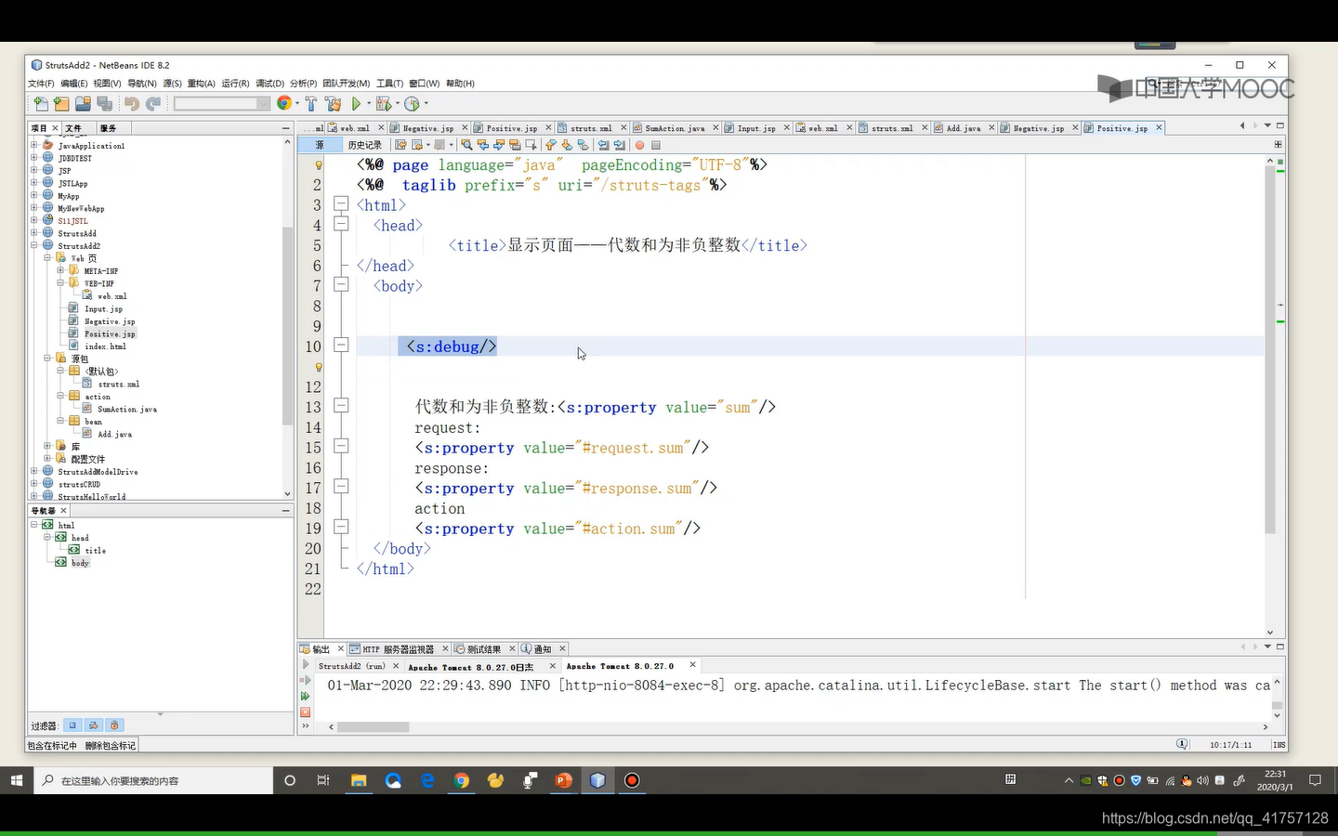Switch to the 服务 panel tab
The image size is (1338, 836).
click(109, 128)
